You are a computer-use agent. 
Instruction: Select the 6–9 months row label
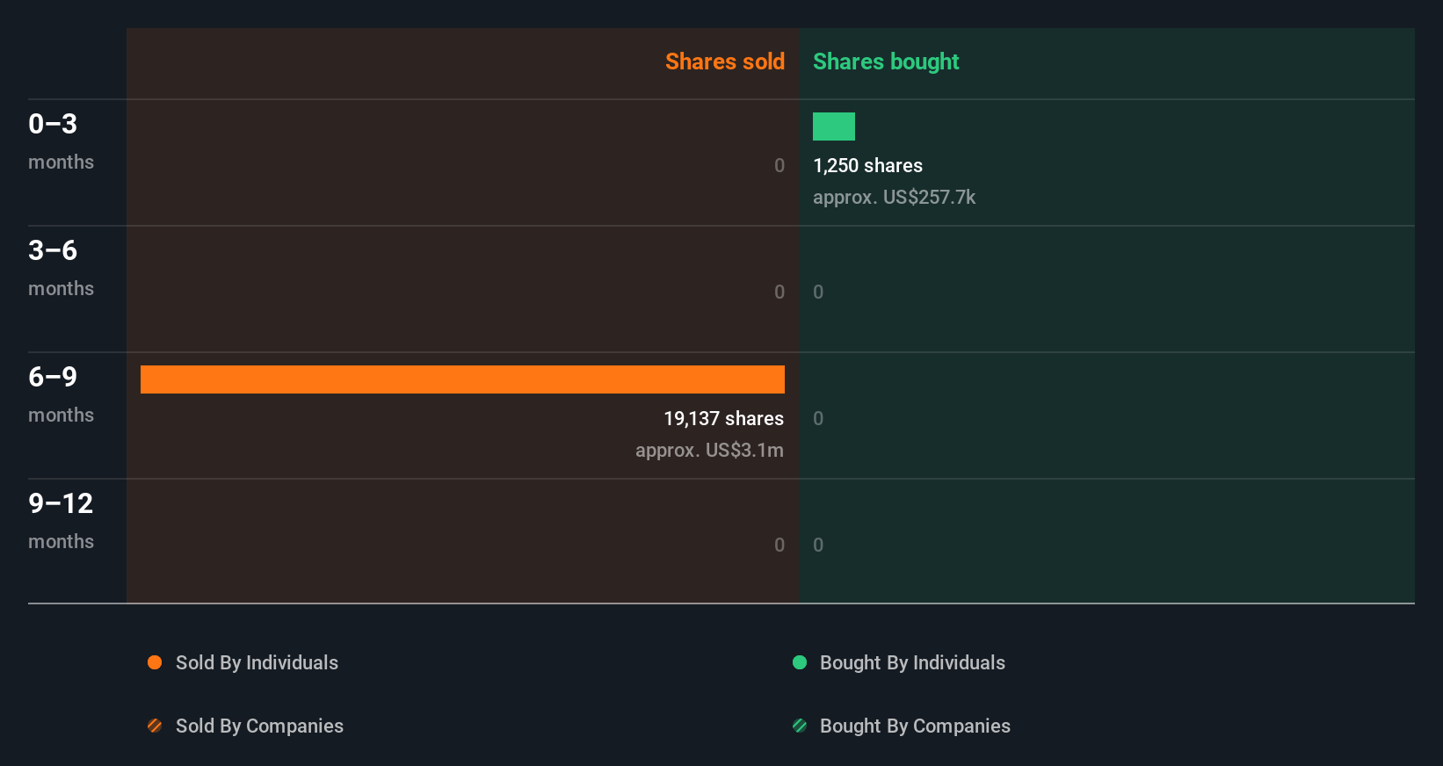61,394
